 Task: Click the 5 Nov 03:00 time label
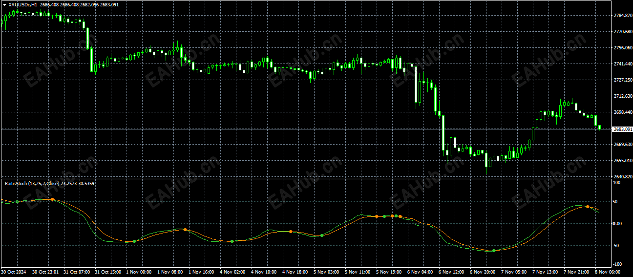point(326,272)
